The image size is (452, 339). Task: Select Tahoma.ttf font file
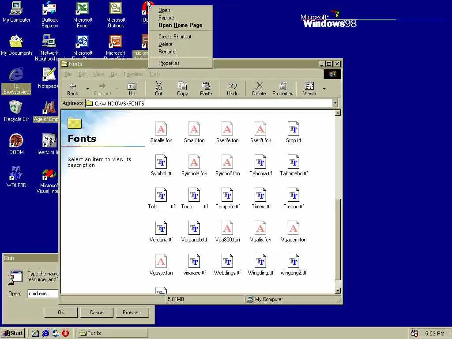[x=260, y=166]
